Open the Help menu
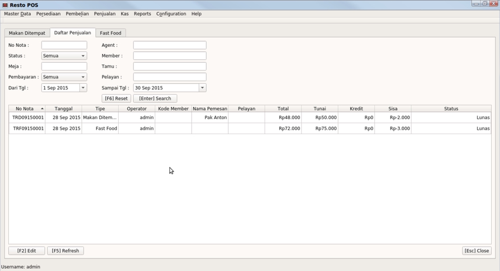Viewport: 500px width, 271px height. click(196, 14)
